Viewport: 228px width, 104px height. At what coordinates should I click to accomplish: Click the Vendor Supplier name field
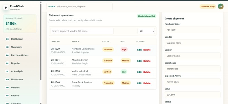pos(193,43)
